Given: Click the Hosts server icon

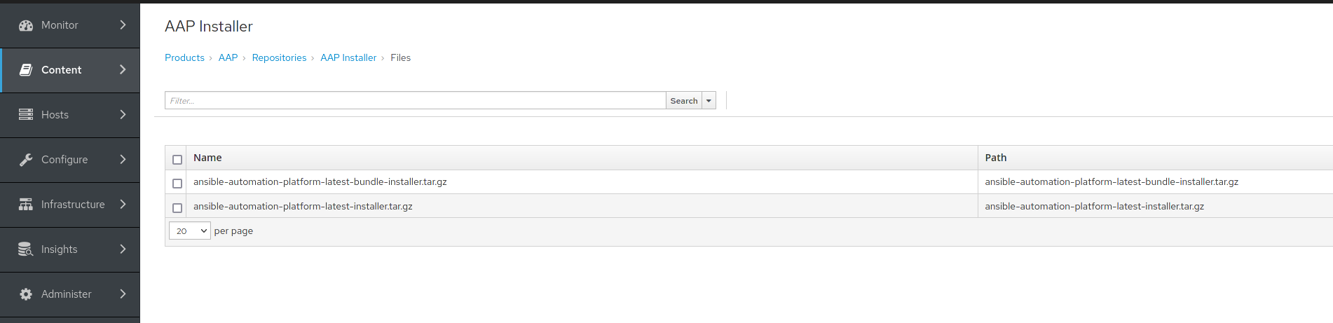Looking at the screenshot, I should tap(26, 115).
